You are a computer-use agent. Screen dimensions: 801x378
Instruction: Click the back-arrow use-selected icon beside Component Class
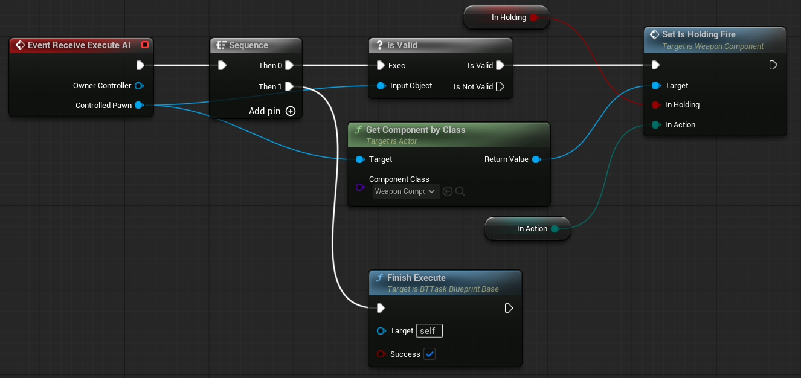point(448,191)
